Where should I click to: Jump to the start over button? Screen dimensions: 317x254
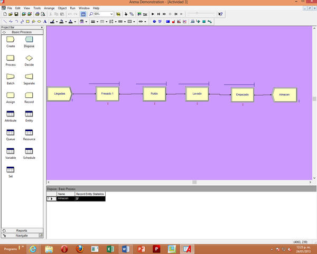point(176,14)
